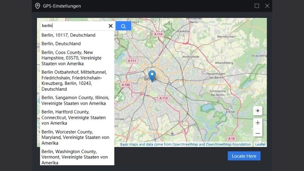Click Schöneiche bei Berlin map label
Viewport: 304px width, 171px height.
pos(217,93)
